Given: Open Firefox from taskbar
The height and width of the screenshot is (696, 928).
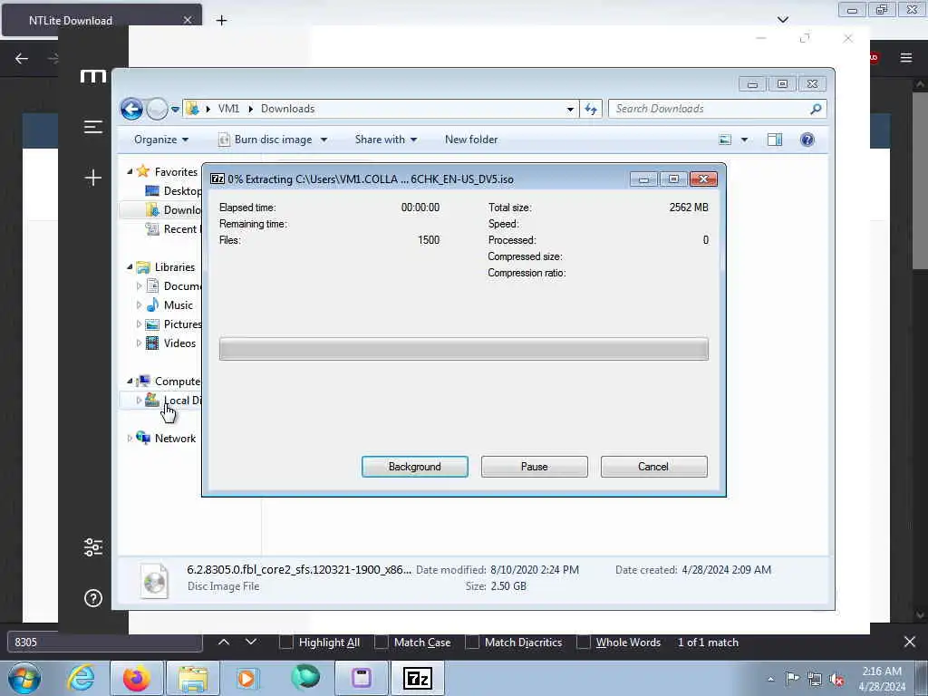Looking at the screenshot, I should pos(136,678).
